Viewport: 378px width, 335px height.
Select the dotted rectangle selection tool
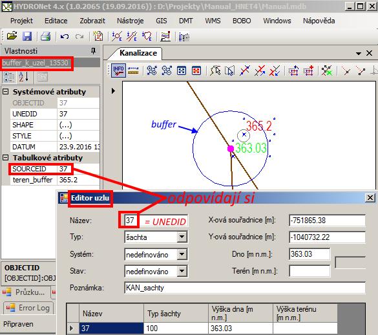tap(230, 70)
